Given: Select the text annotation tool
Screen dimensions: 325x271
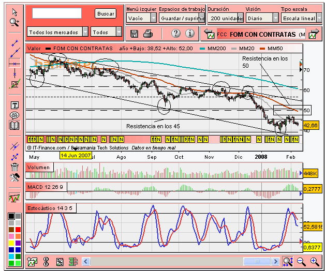Looking at the screenshot, I should [14, 106].
